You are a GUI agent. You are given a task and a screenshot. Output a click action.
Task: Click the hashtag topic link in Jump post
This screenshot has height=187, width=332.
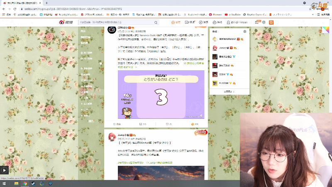130,163
